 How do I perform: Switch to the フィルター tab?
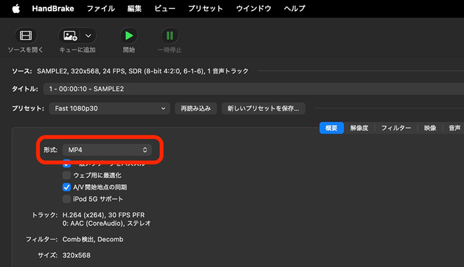(x=396, y=128)
